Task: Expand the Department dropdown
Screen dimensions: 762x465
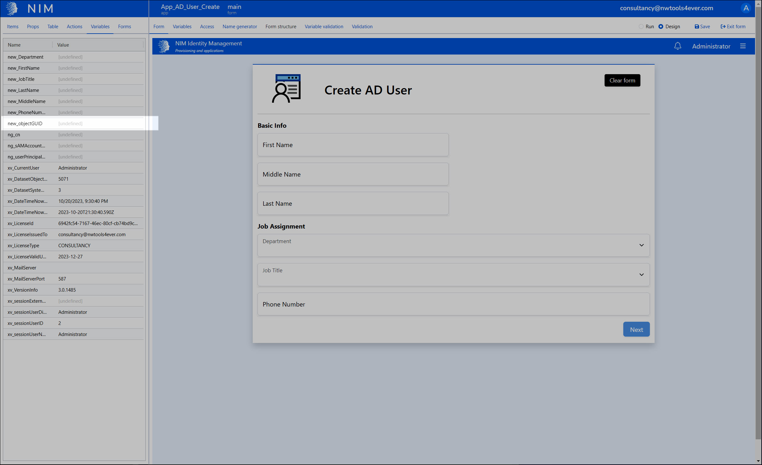Action: coord(641,245)
